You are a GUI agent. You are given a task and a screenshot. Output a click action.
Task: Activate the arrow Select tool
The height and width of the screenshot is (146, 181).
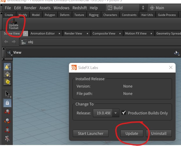(7, 94)
